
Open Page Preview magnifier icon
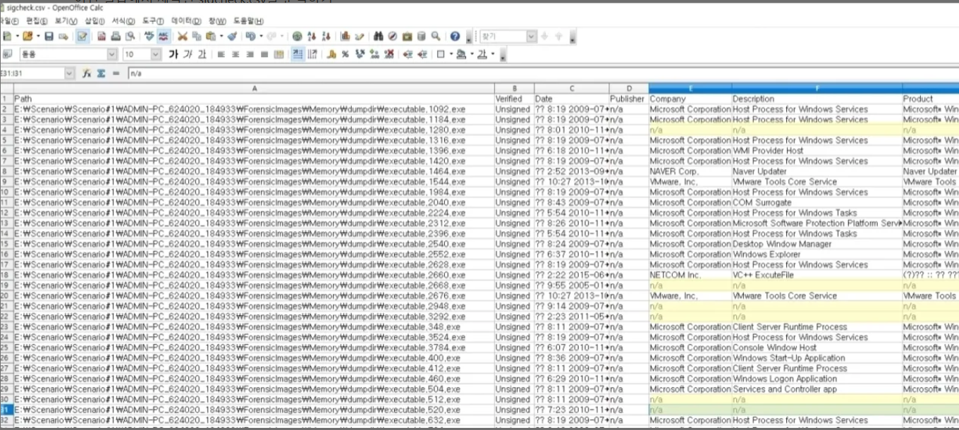coord(130,36)
